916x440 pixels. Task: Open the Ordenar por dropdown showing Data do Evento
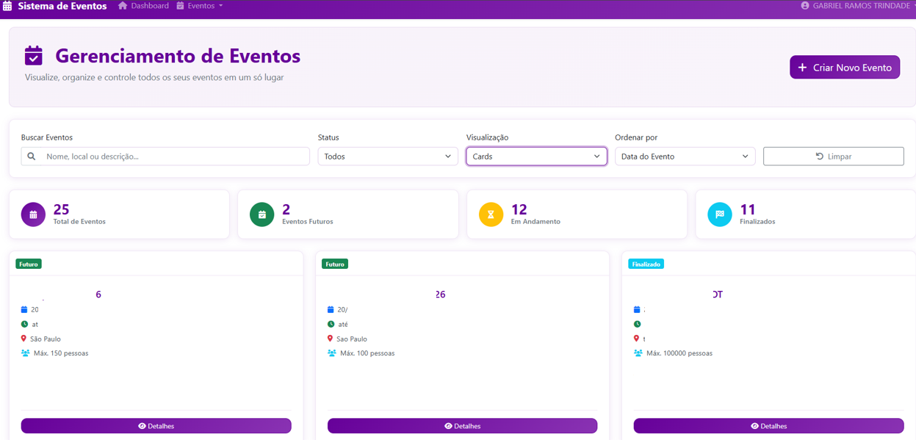pos(685,156)
